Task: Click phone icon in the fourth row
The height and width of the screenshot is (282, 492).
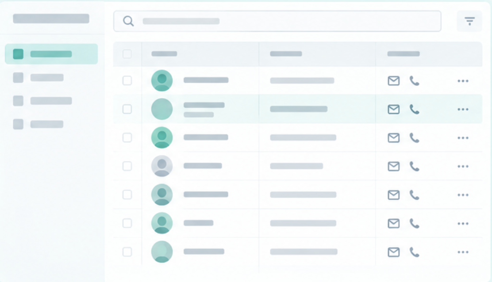Action: [414, 166]
